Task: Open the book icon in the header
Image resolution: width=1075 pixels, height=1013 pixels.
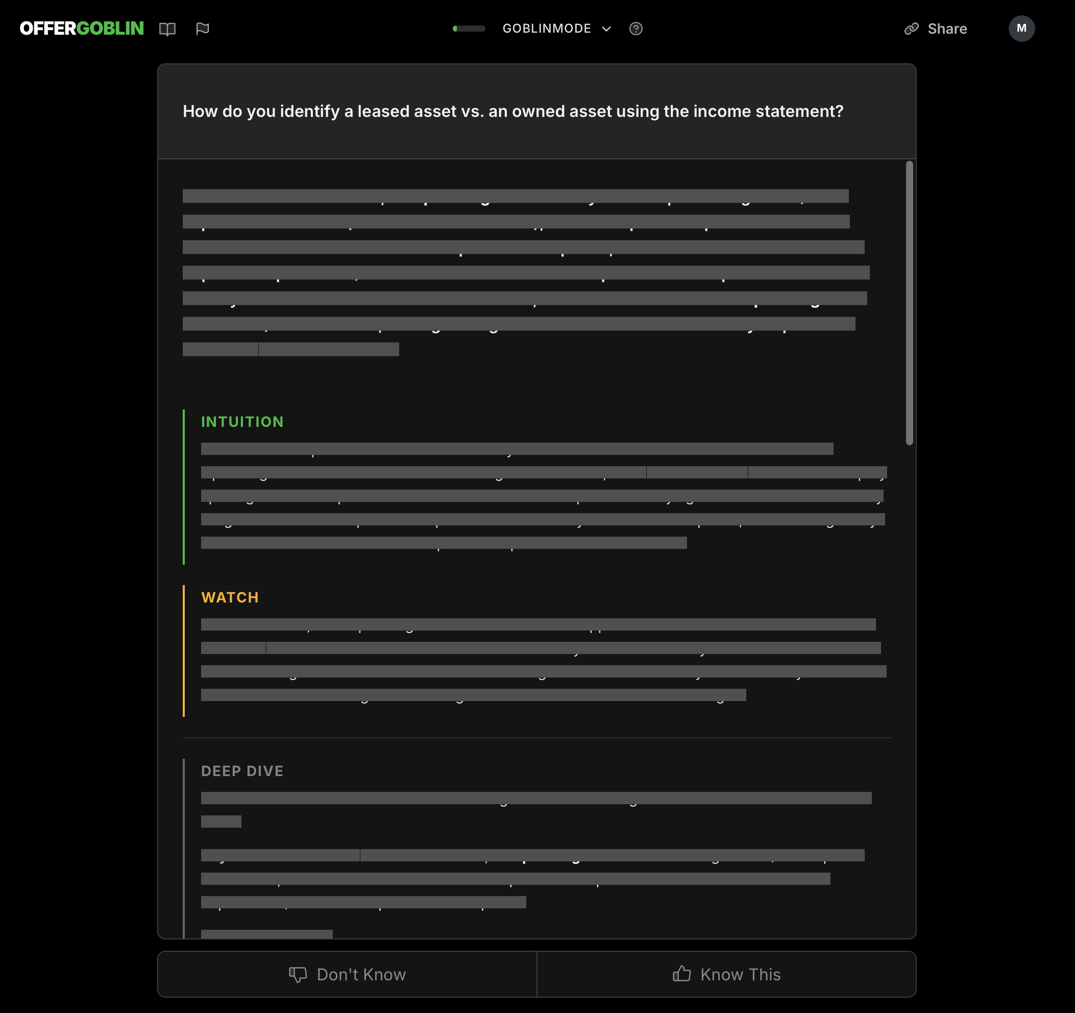Action: [x=167, y=29]
